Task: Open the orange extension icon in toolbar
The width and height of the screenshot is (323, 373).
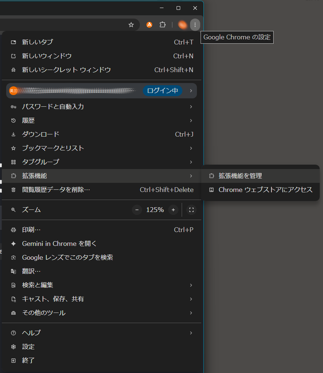Action: (x=149, y=25)
